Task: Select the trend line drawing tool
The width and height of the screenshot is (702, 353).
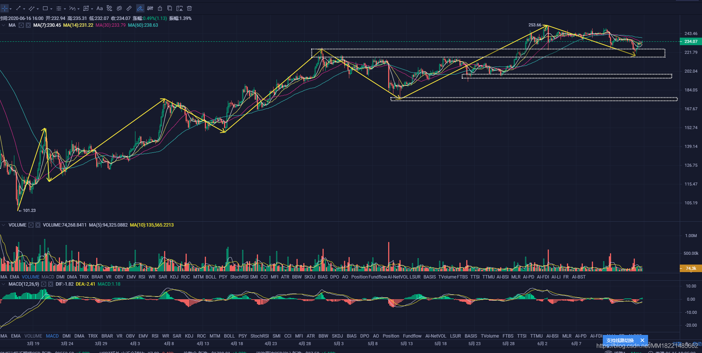Action: pos(18,8)
